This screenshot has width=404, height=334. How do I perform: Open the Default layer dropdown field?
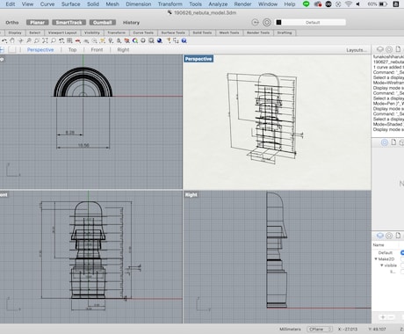[313, 22]
